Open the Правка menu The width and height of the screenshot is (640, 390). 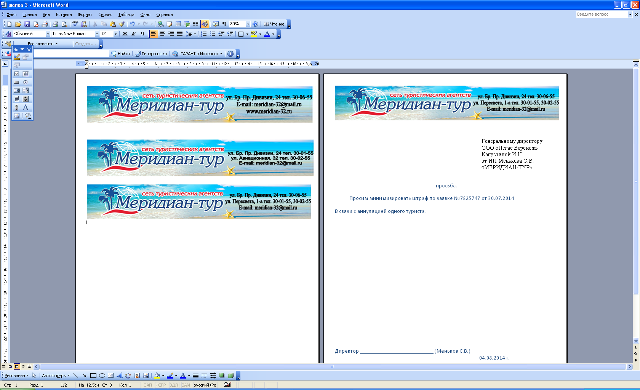pos(29,14)
